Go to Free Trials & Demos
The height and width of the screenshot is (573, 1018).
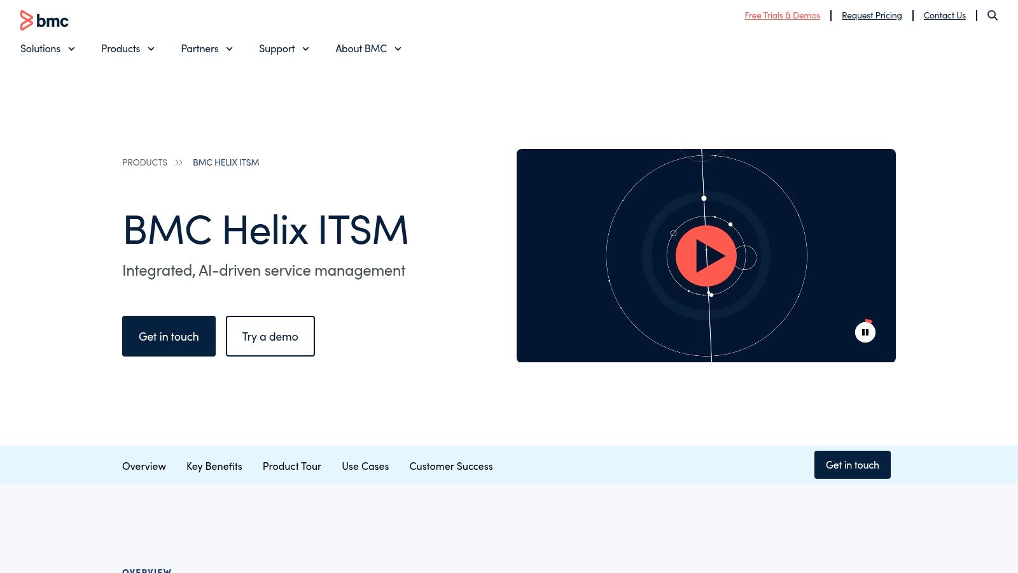tap(783, 15)
